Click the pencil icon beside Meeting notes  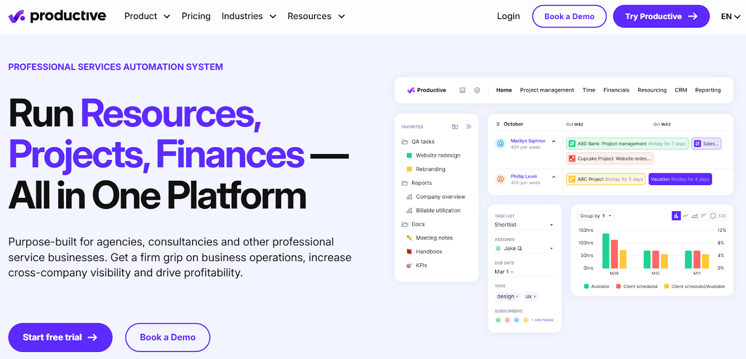tap(409, 238)
